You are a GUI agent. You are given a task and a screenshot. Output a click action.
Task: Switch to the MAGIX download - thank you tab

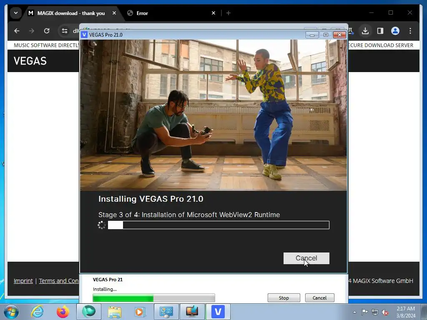pyautogui.click(x=71, y=13)
